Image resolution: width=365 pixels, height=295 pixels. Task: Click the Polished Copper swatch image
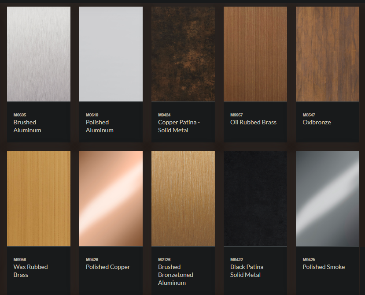[x=111, y=198]
